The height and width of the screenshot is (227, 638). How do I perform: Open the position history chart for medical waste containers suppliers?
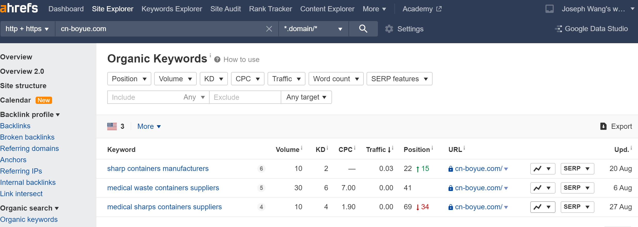click(x=543, y=188)
